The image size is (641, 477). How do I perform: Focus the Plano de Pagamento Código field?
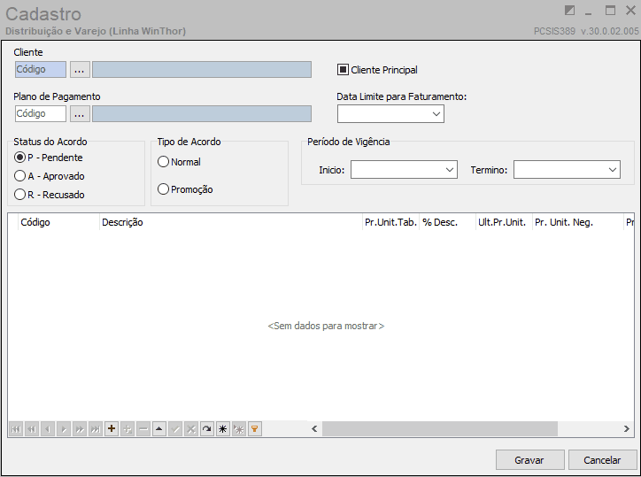tap(41, 113)
